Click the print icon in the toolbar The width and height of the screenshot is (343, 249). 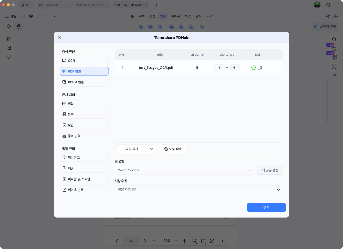31,16
